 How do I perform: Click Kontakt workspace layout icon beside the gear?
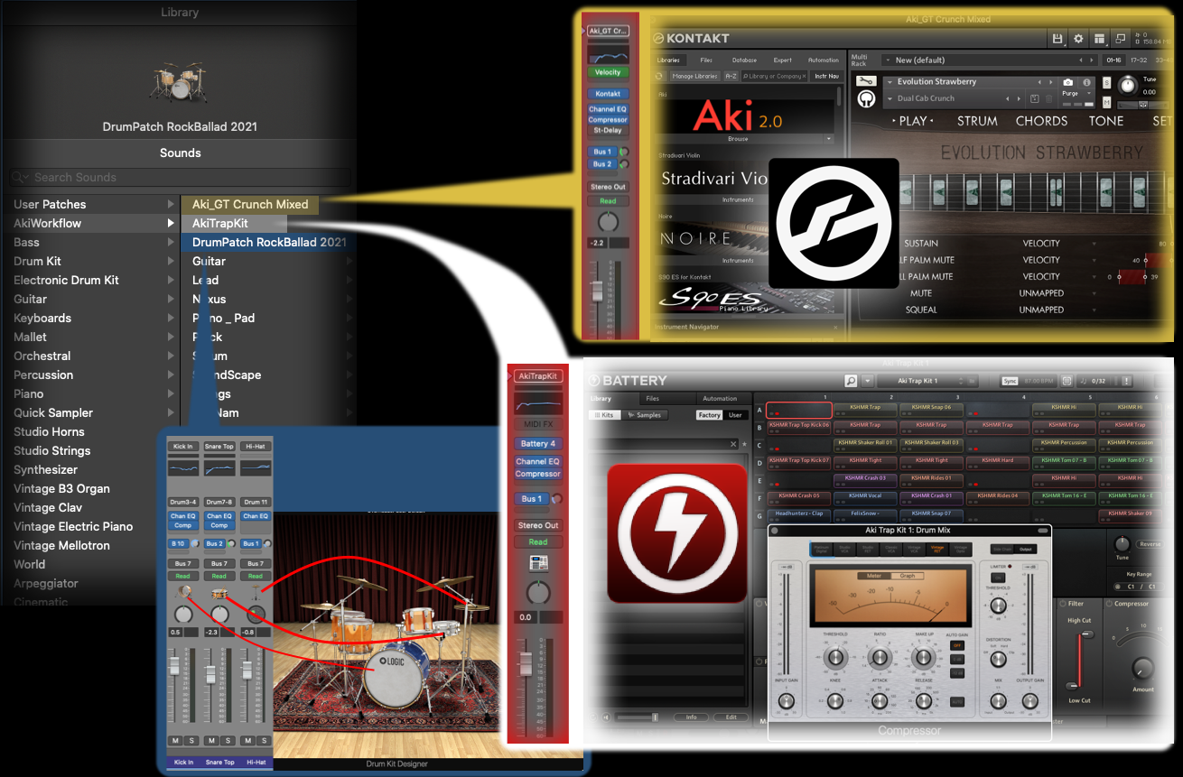[x=1099, y=39]
